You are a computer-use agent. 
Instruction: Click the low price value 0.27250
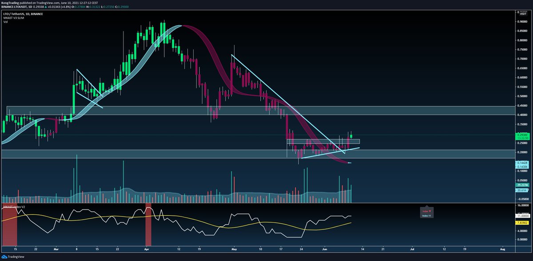point(109,7)
